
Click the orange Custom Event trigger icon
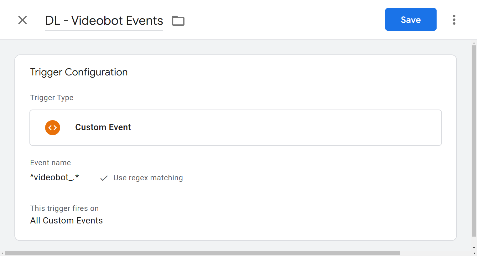click(x=52, y=128)
